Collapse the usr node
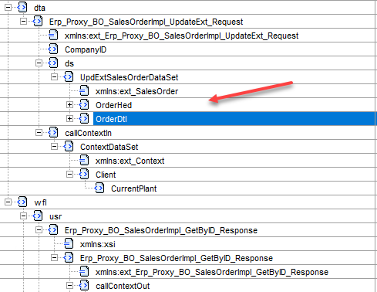377x292 pixels. pos(23,216)
